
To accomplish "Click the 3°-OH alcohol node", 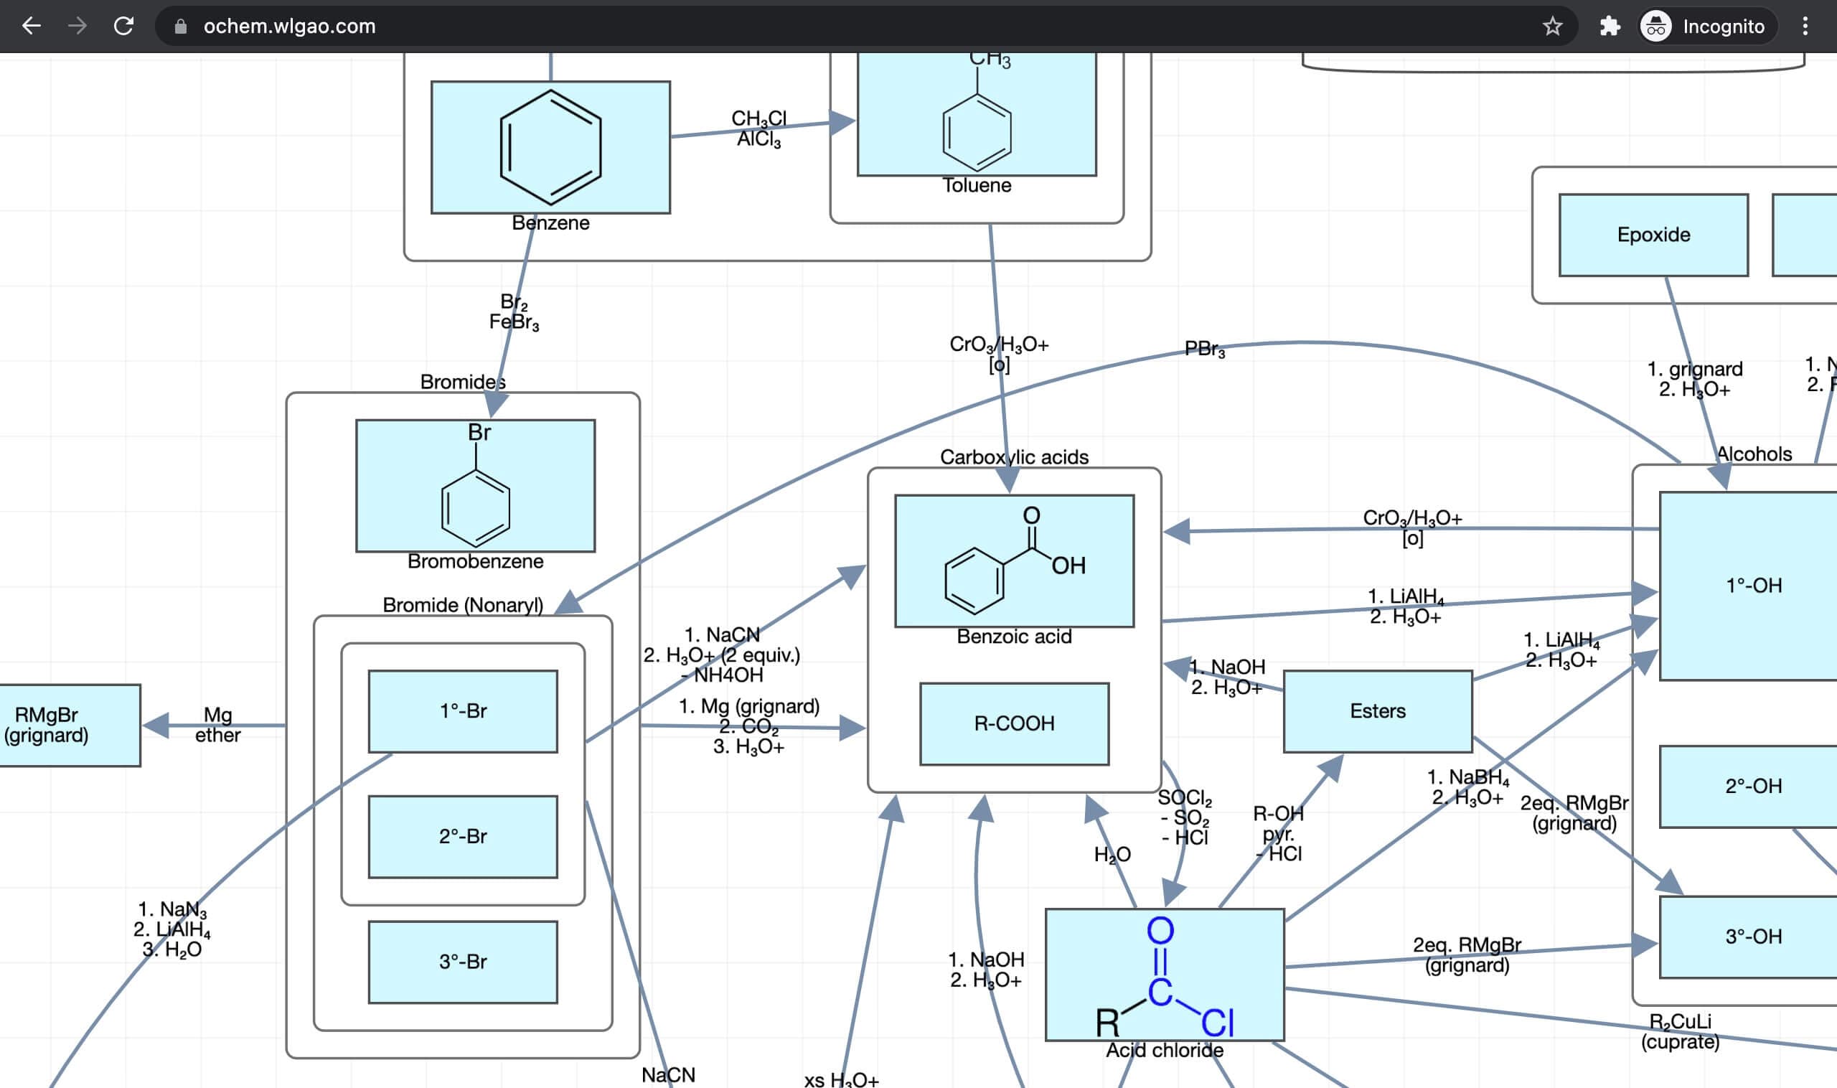I will [1752, 937].
